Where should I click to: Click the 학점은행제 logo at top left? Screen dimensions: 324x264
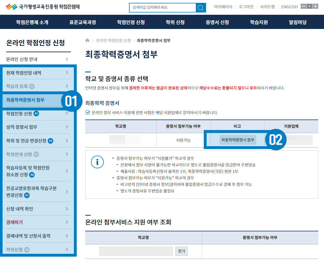click(43, 7)
